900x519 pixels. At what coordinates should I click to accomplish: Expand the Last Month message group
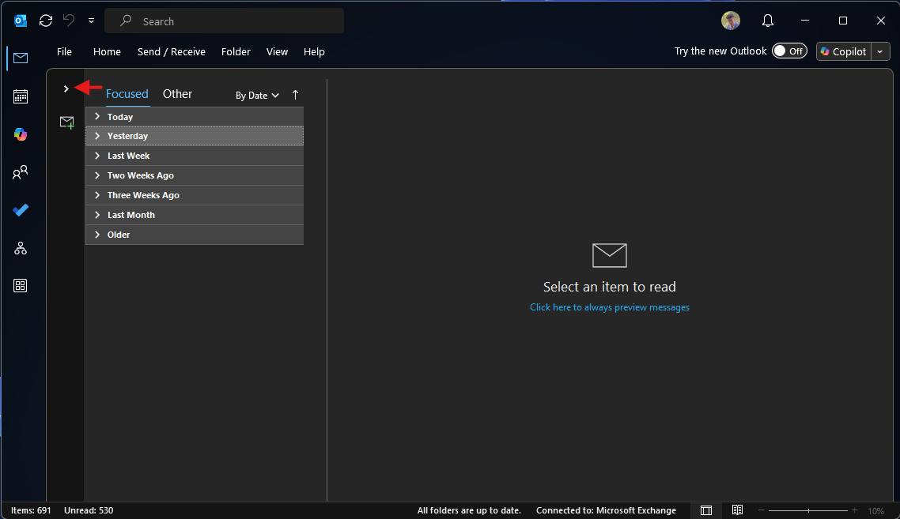97,215
